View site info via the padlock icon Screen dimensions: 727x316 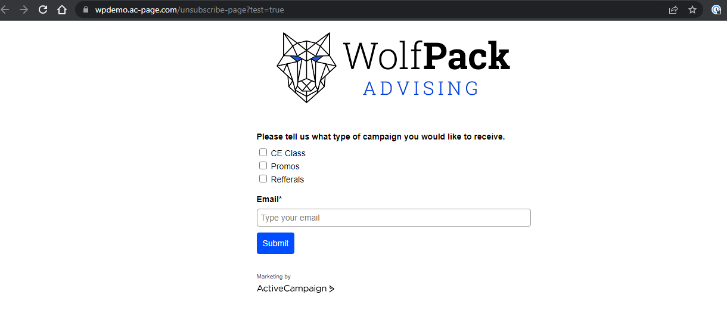[x=85, y=10]
